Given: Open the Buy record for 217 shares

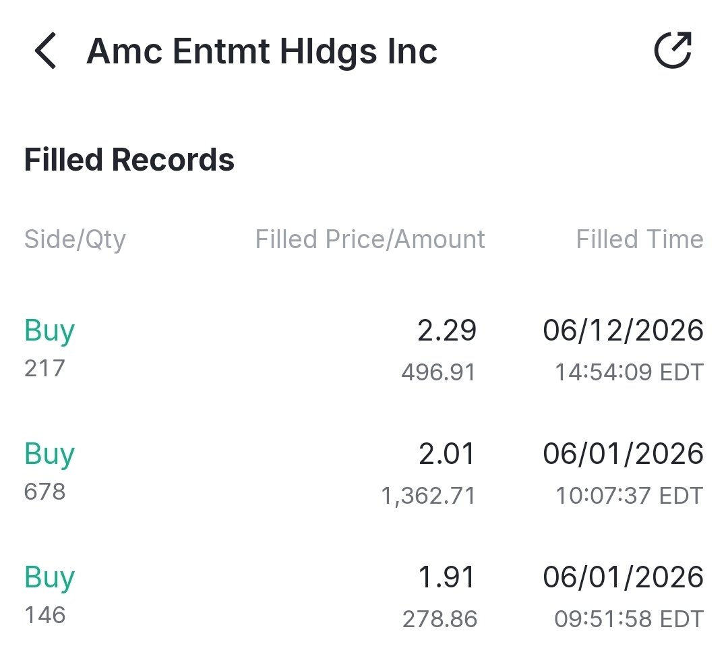Looking at the screenshot, I should pos(364,349).
